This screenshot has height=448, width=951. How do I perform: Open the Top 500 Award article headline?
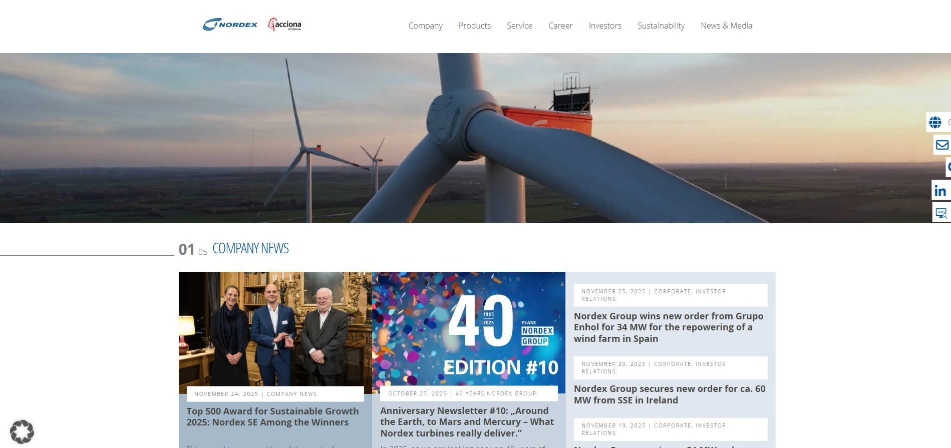[272, 417]
